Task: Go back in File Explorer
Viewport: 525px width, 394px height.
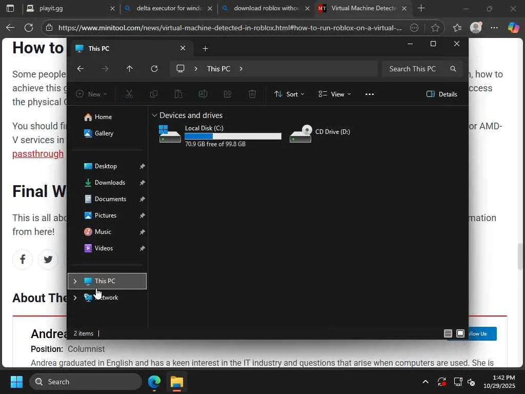Action: pyautogui.click(x=80, y=69)
